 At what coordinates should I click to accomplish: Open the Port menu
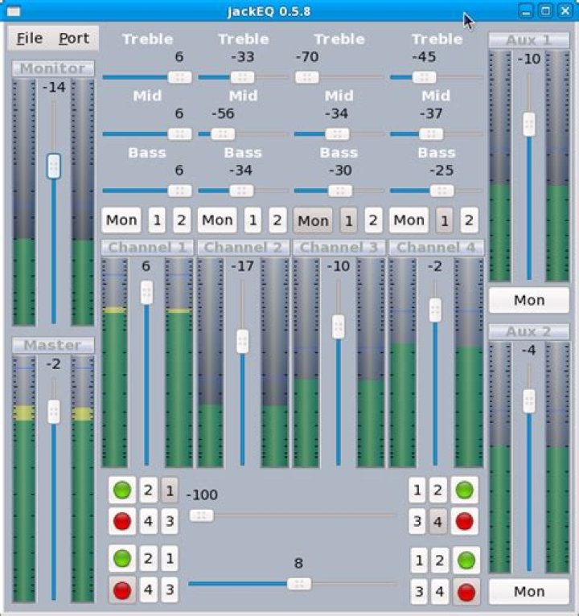click(74, 38)
